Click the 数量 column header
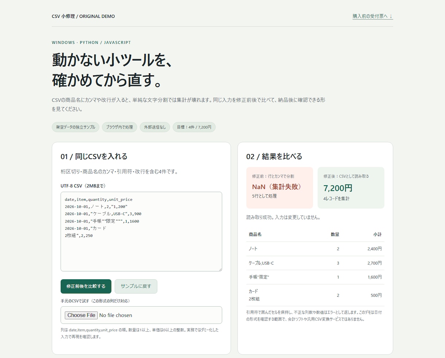The image size is (445, 358). [335, 234]
